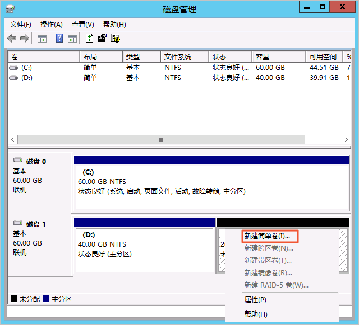This screenshot has width=359, height=325.
Task: Click the blue Help question mark icon
Action: coord(59,38)
